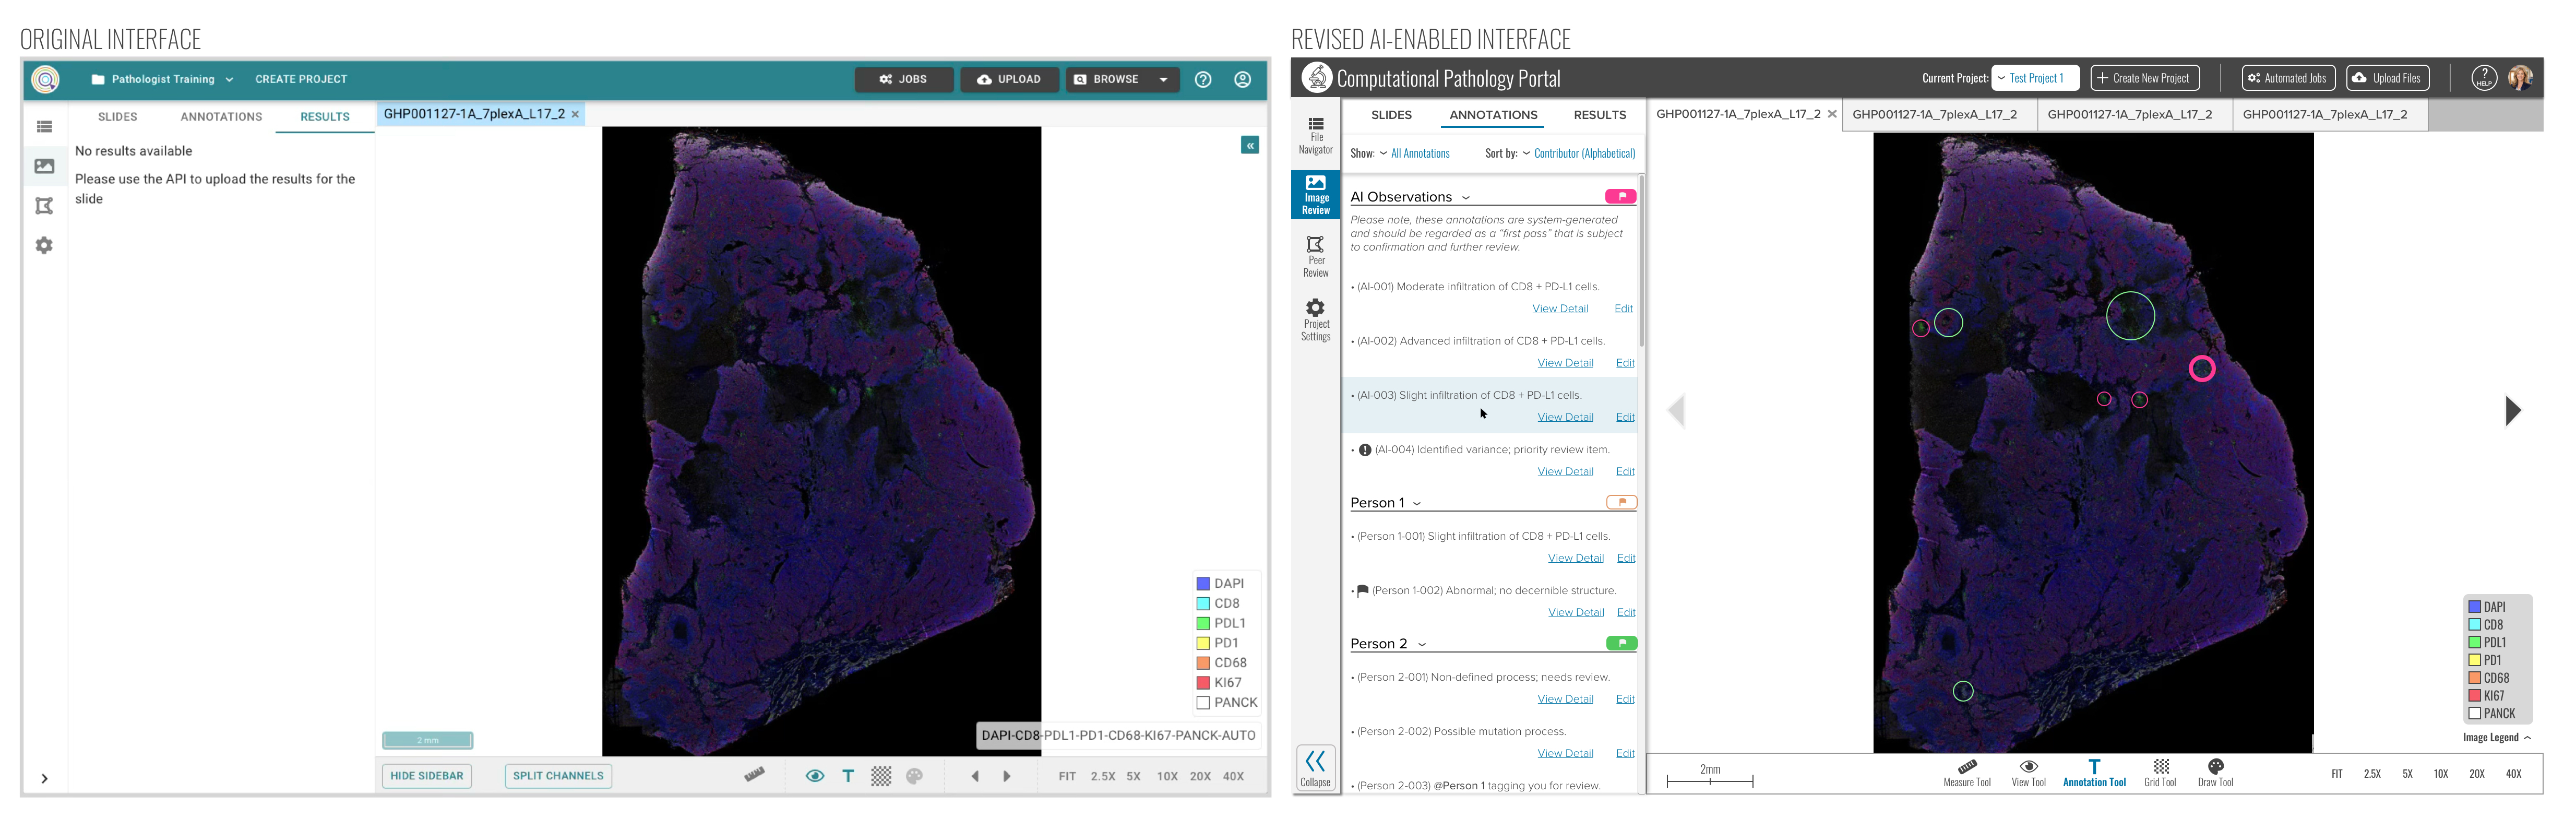Open the File Navigator panel
Image resolution: width=2576 pixels, height=830 pixels.
click(x=1315, y=135)
